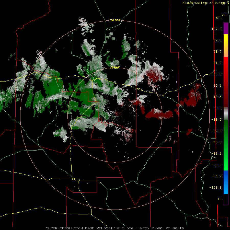The height and width of the screenshot is (230, 230).
Task: Click the 76.7 legend value
Action: pyautogui.click(x=217, y=51)
